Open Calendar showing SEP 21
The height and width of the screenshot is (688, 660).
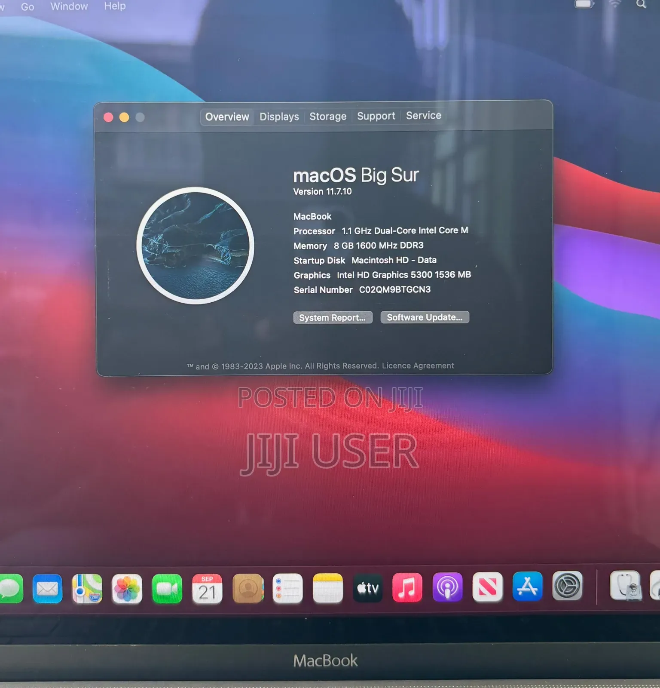point(207,589)
